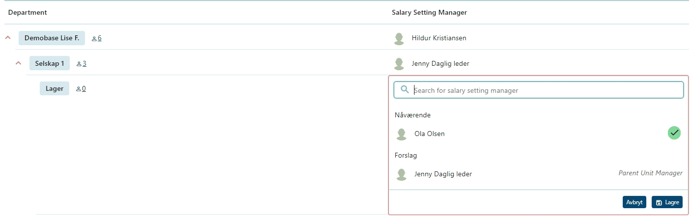
Task: Select the Selskap 1 department tag
Action: coord(50,63)
